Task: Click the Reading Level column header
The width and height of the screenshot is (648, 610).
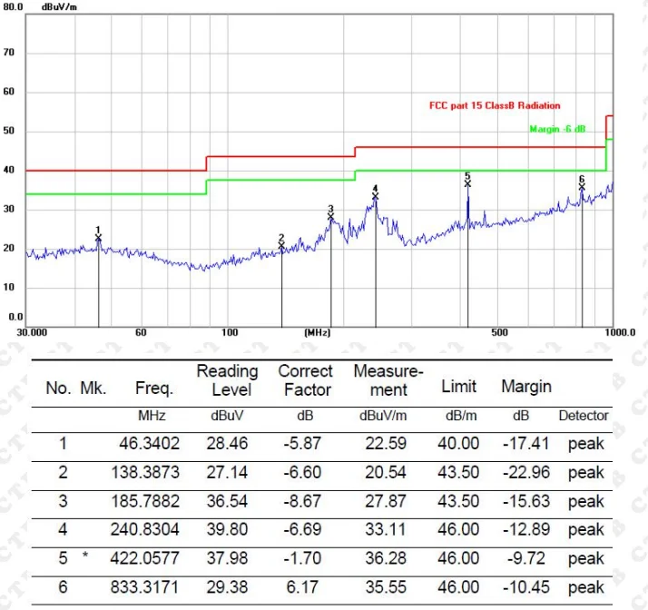Action: click(x=228, y=380)
